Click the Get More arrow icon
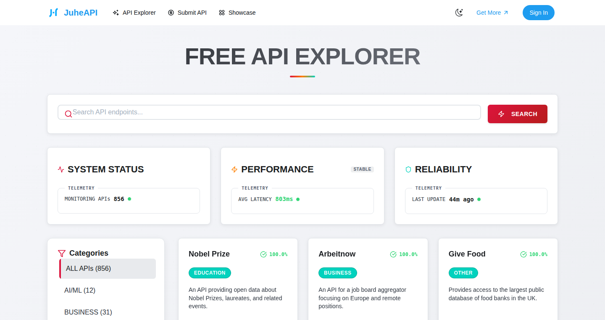This screenshot has width=605, height=320. [506, 13]
